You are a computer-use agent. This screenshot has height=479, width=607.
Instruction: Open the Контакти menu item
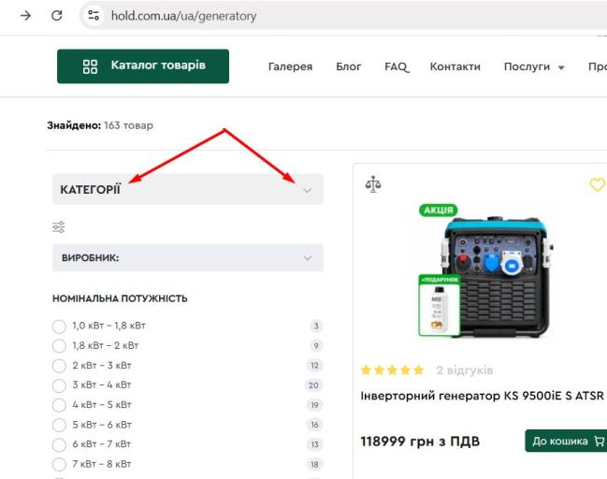pyautogui.click(x=455, y=66)
